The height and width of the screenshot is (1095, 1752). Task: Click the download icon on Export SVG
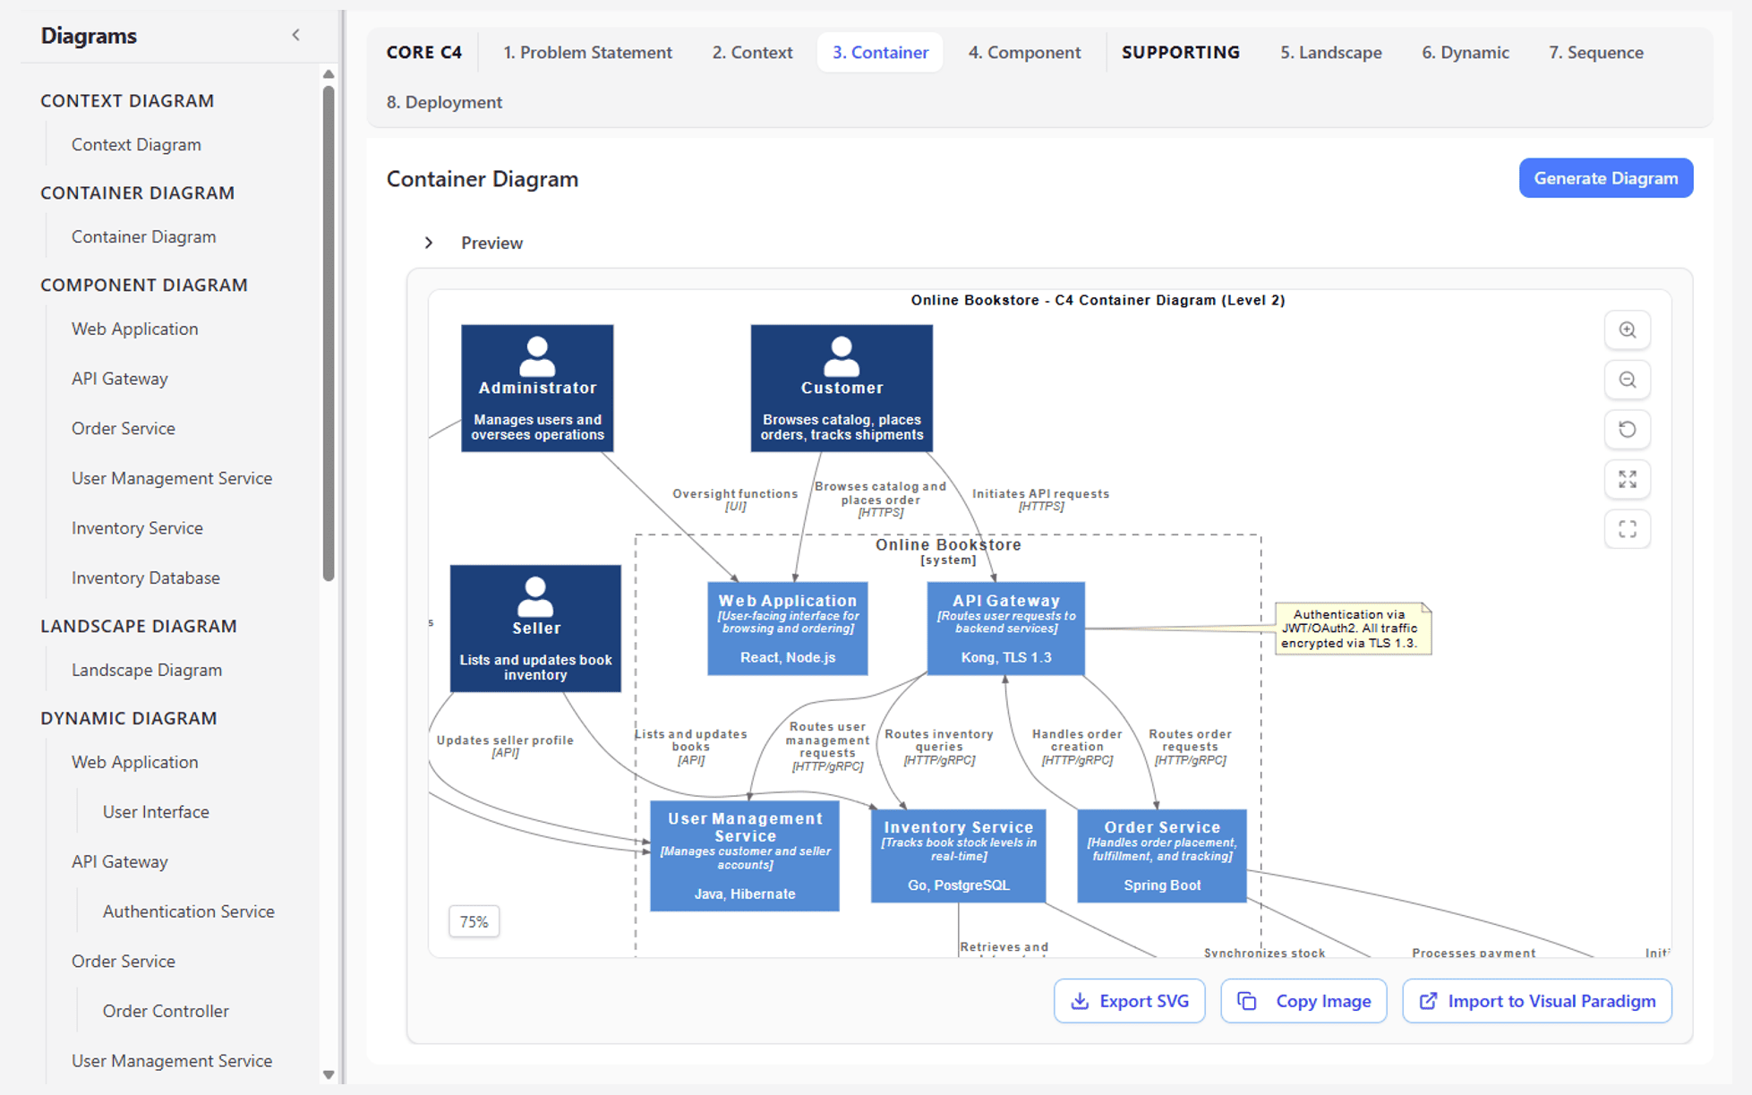pos(1080,1001)
